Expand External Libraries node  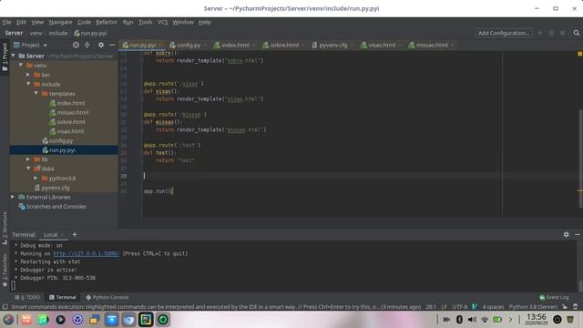pos(13,197)
